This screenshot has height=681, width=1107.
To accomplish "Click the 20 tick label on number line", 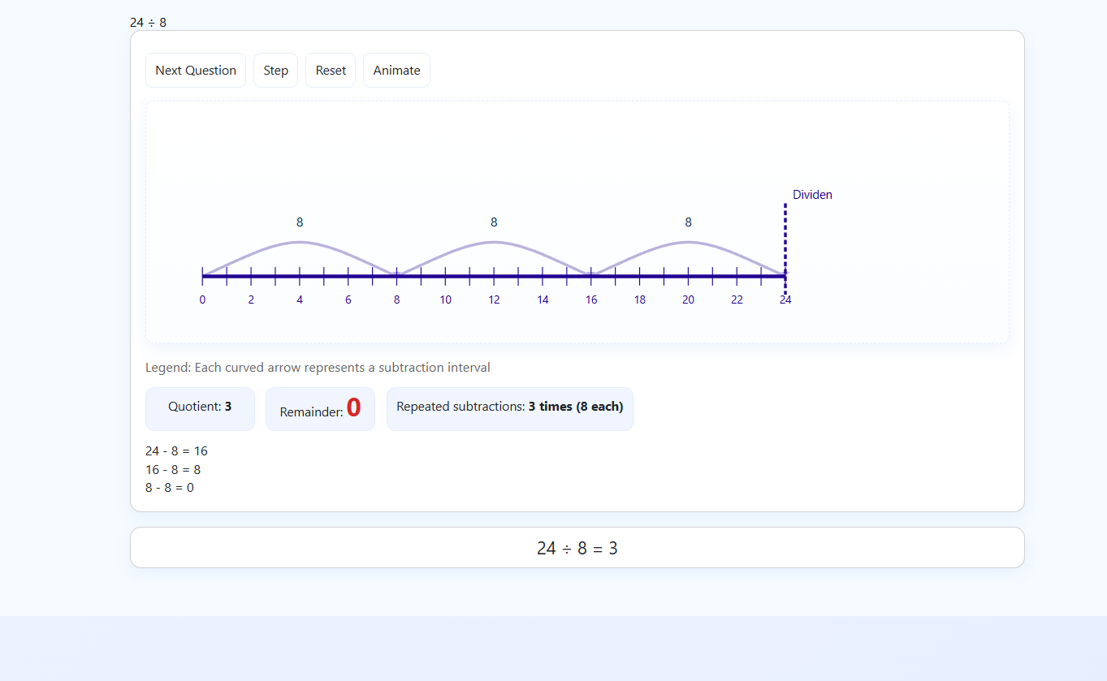I will [x=688, y=300].
